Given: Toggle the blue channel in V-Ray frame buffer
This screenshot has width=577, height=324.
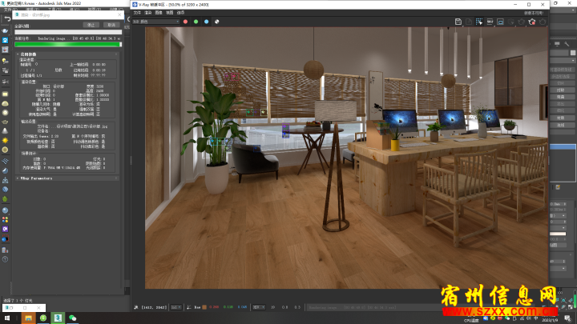Looking at the screenshot, I should [x=207, y=22].
